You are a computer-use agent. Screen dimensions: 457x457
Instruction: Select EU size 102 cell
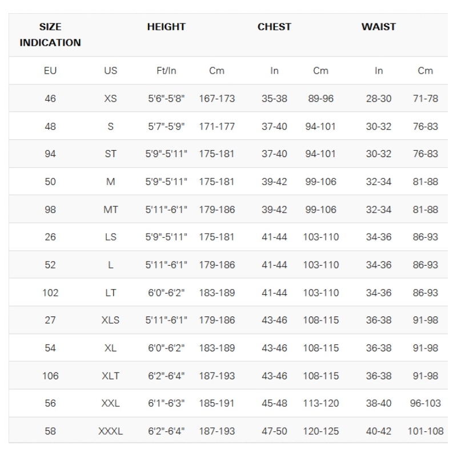(x=50, y=292)
